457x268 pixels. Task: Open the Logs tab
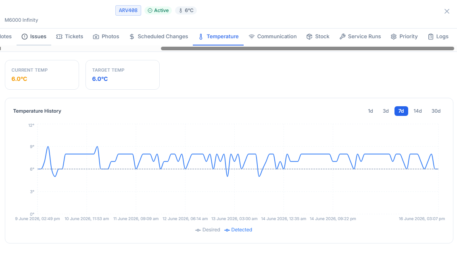(x=438, y=37)
